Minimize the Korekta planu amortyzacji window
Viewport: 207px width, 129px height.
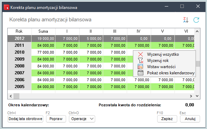166,6
